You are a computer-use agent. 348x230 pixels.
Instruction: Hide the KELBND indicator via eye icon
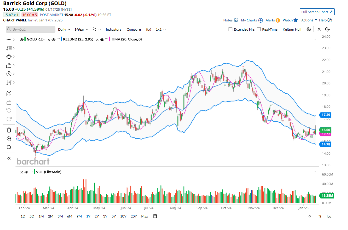click(x=54, y=39)
